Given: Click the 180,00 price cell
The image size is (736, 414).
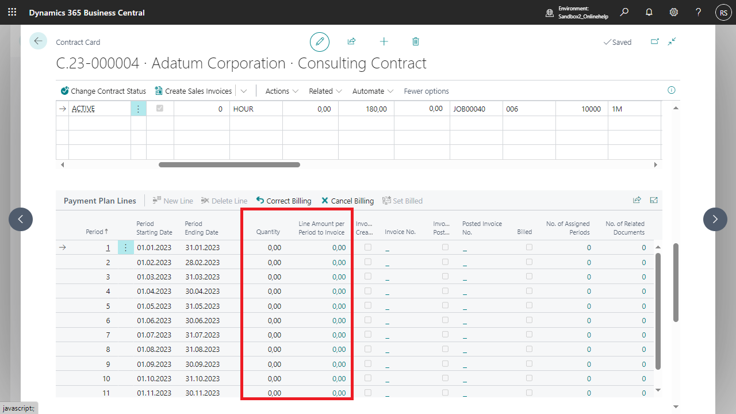Looking at the screenshot, I should click(366, 109).
